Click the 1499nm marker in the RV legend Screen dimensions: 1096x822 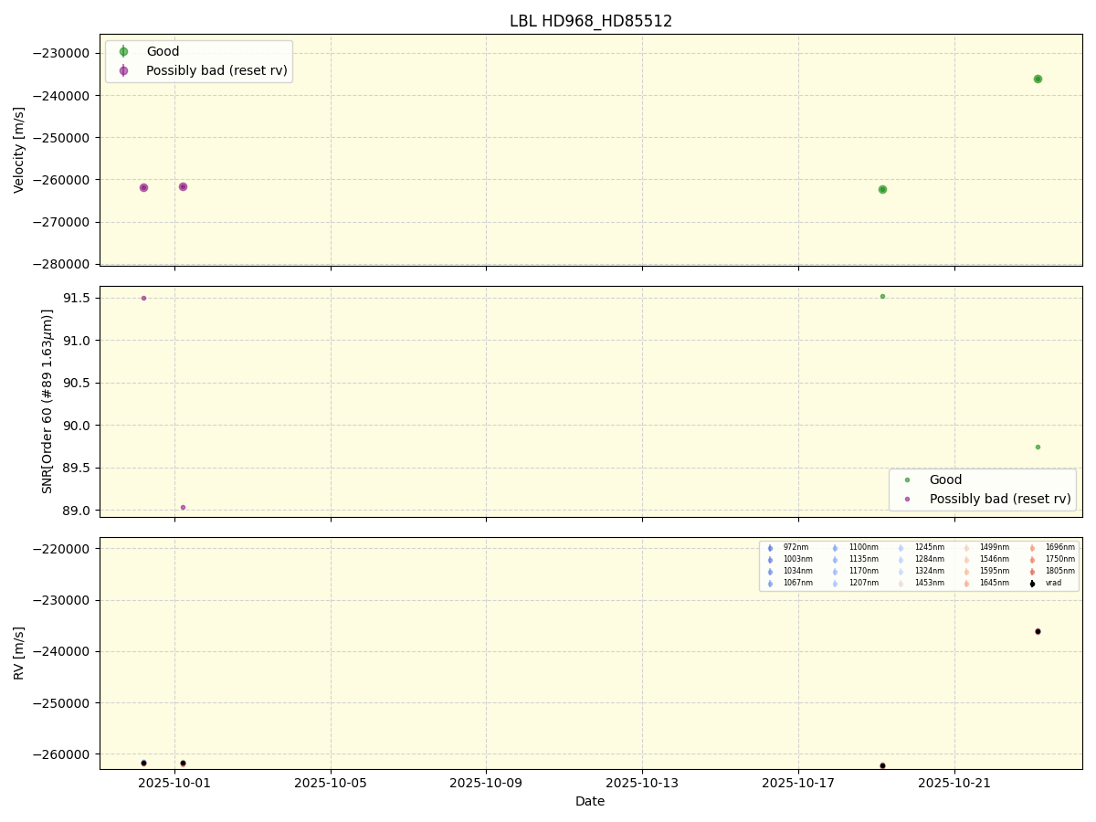(966, 548)
